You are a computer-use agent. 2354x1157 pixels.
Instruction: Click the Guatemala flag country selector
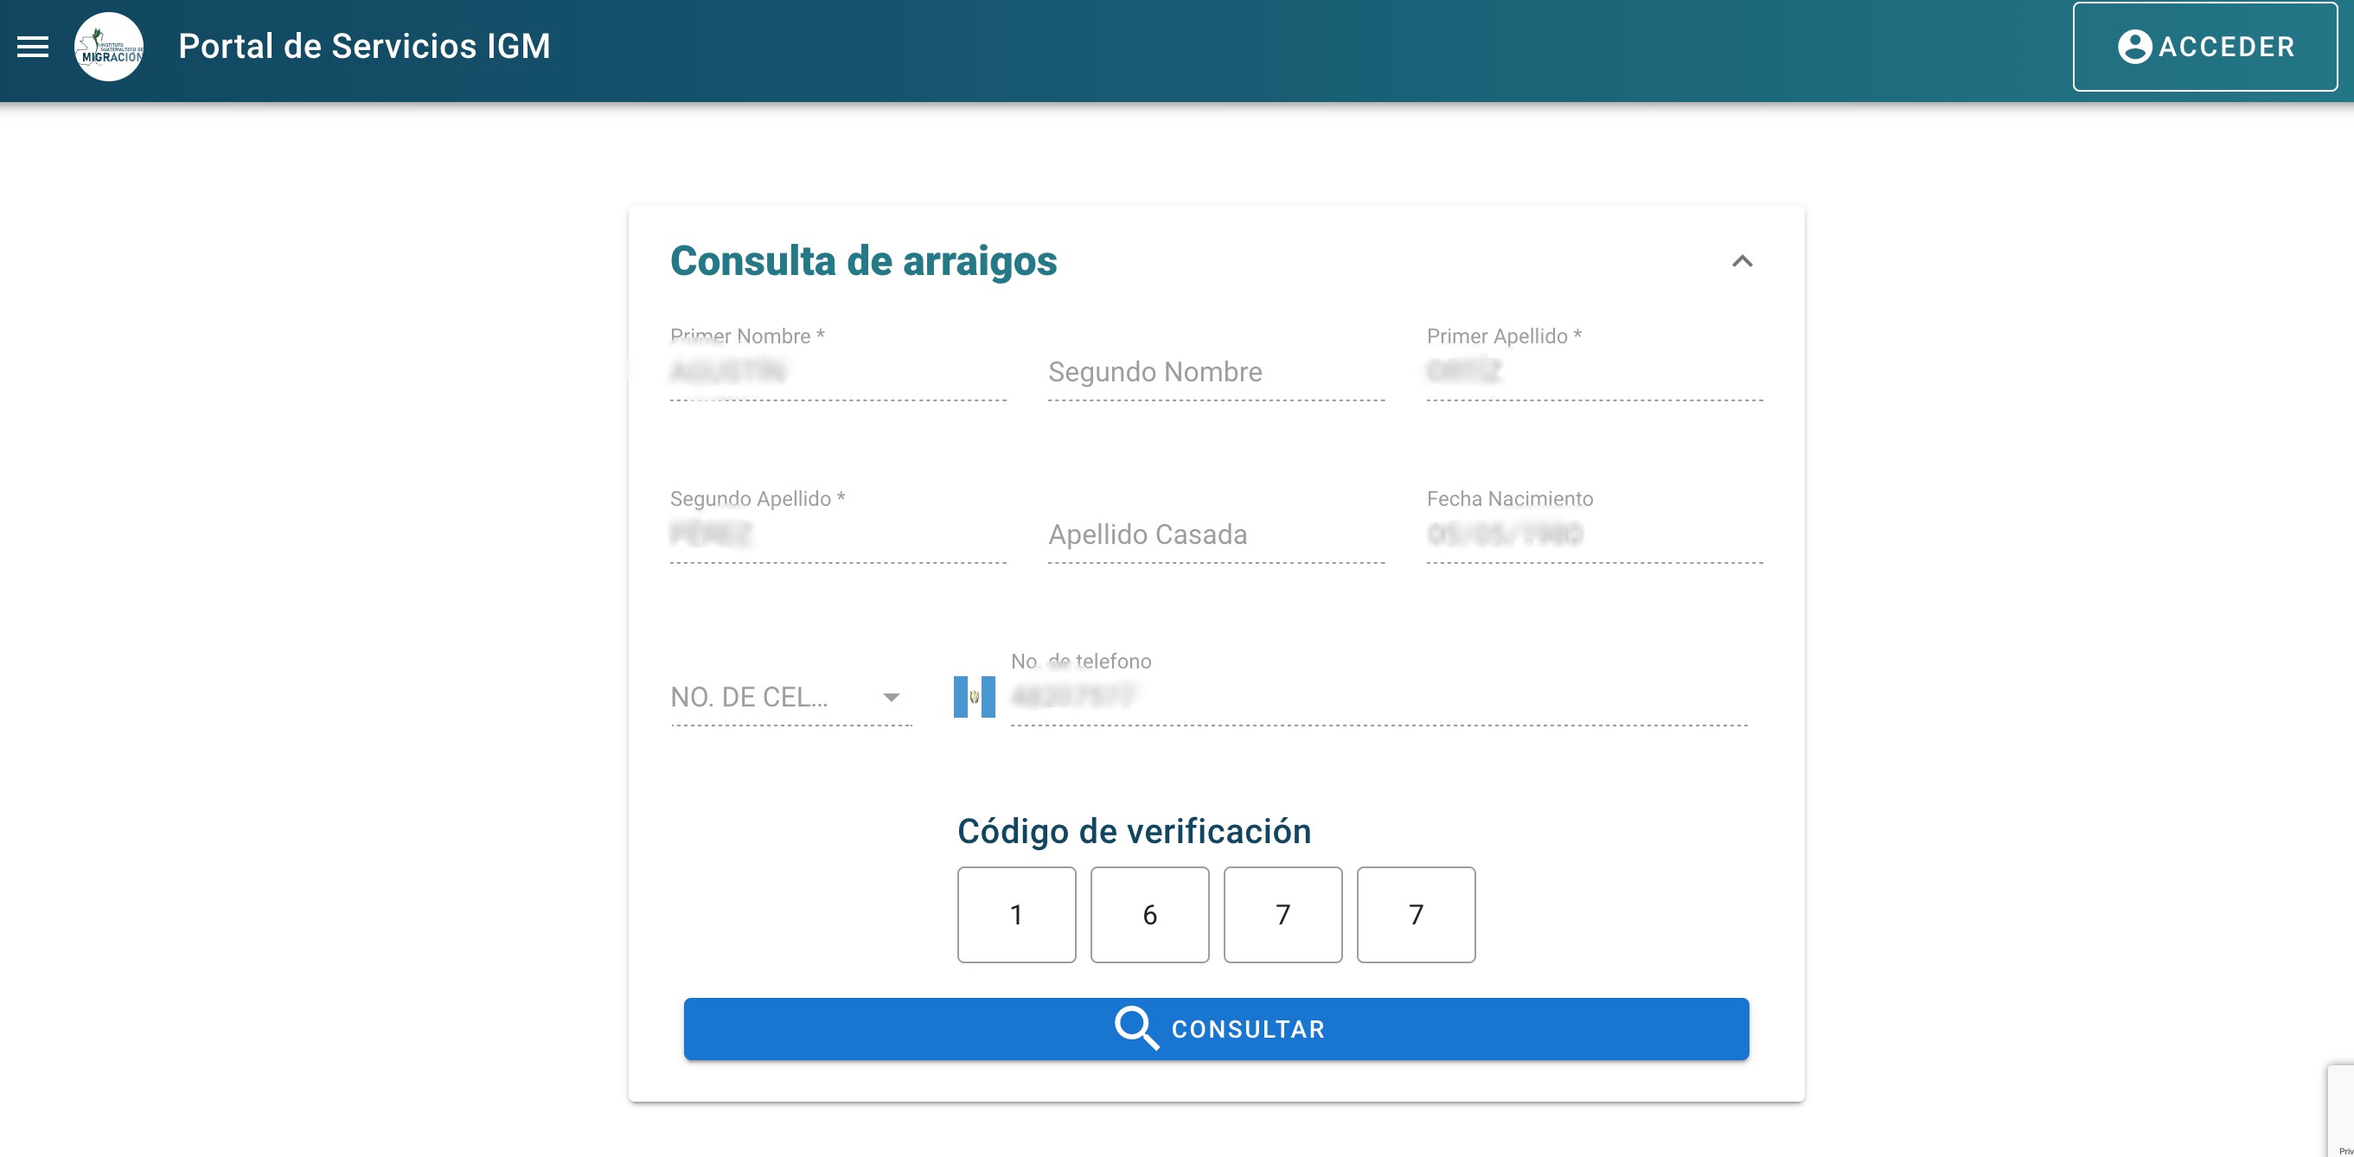(x=974, y=696)
